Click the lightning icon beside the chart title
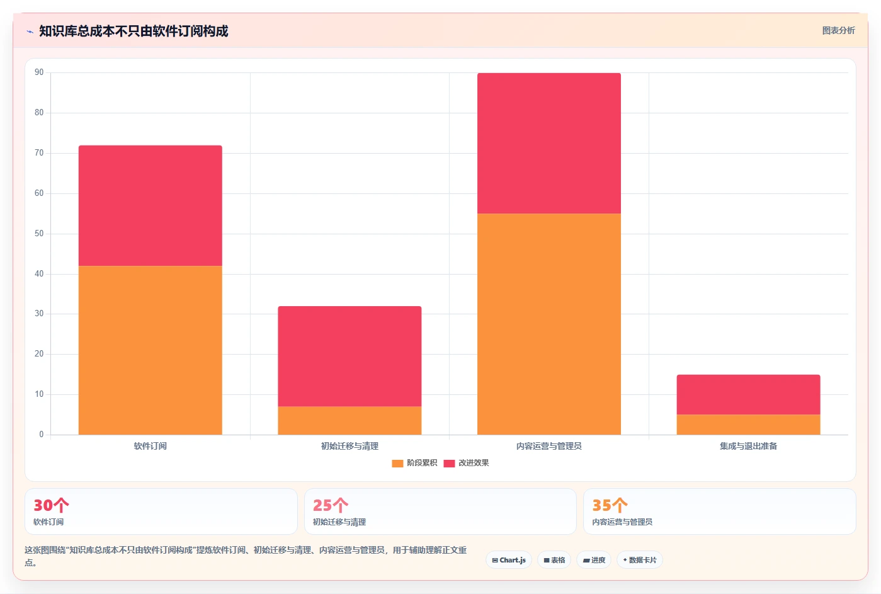The width and height of the screenshot is (881, 594). pyautogui.click(x=30, y=31)
